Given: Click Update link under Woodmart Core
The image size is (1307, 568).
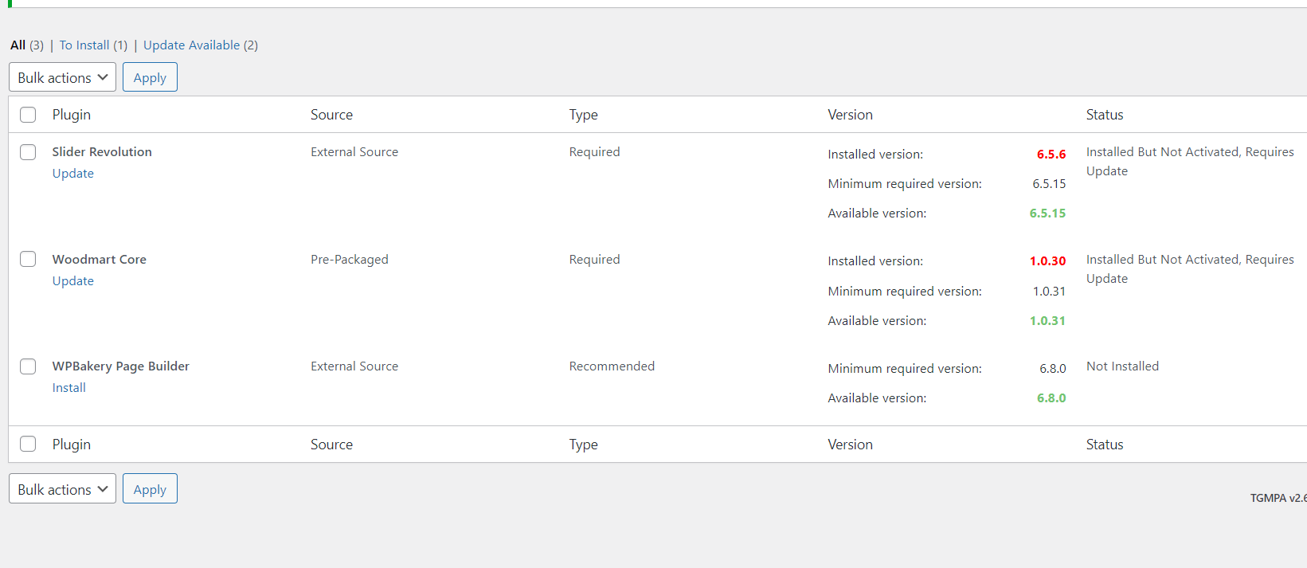Looking at the screenshot, I should pyautogui.click(x=73, y=281).
